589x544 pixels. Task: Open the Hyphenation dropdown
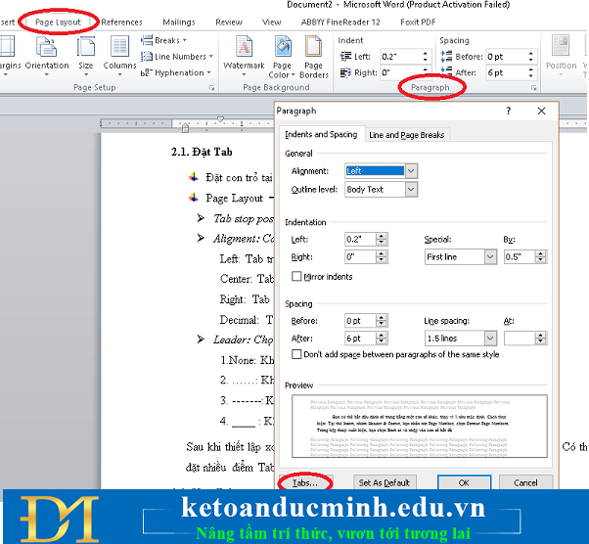175,72
